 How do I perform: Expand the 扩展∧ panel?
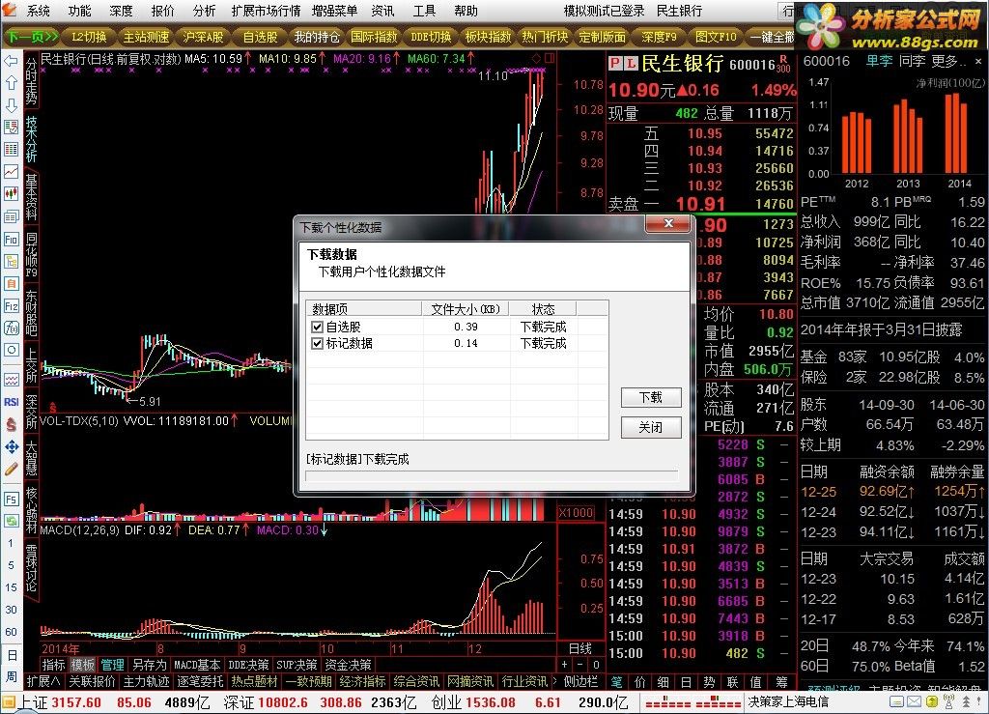pos(42,682)
